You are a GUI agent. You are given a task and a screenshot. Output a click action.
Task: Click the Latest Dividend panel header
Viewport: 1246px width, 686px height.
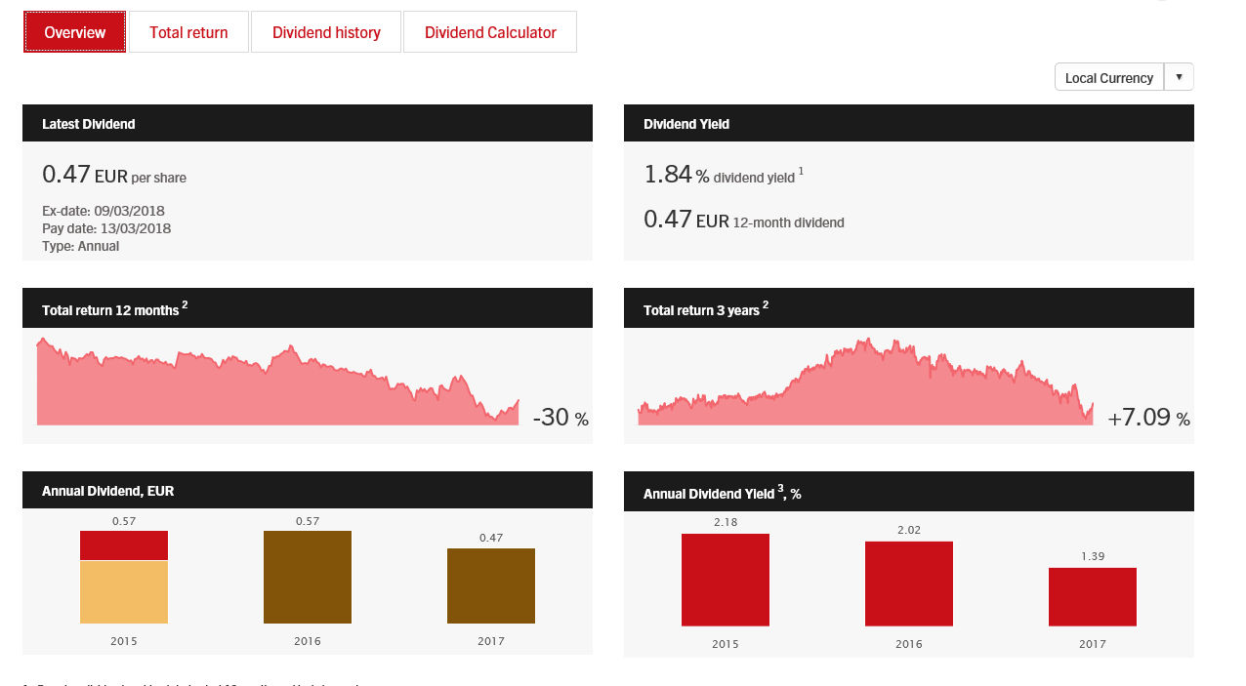[307, 124]
